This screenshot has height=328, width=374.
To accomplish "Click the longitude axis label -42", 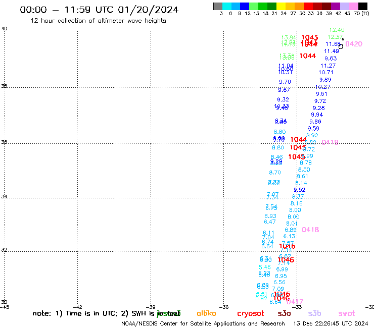I will [x=77, y=307].
